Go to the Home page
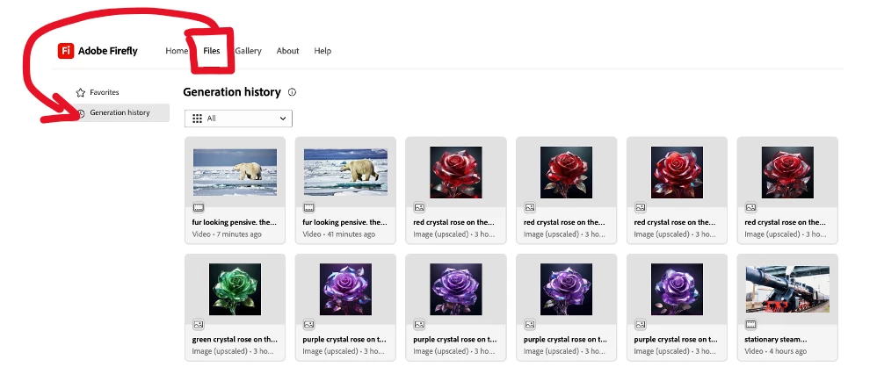Viewport: 877px width, 381px height. click(x=176, y=51)
